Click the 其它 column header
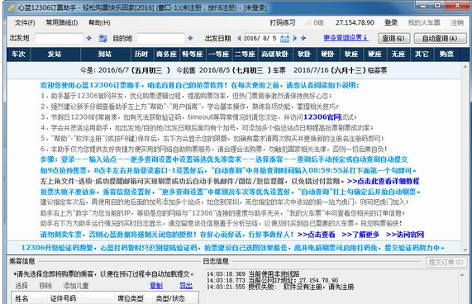Screen dimensions: 472x304 422,55
